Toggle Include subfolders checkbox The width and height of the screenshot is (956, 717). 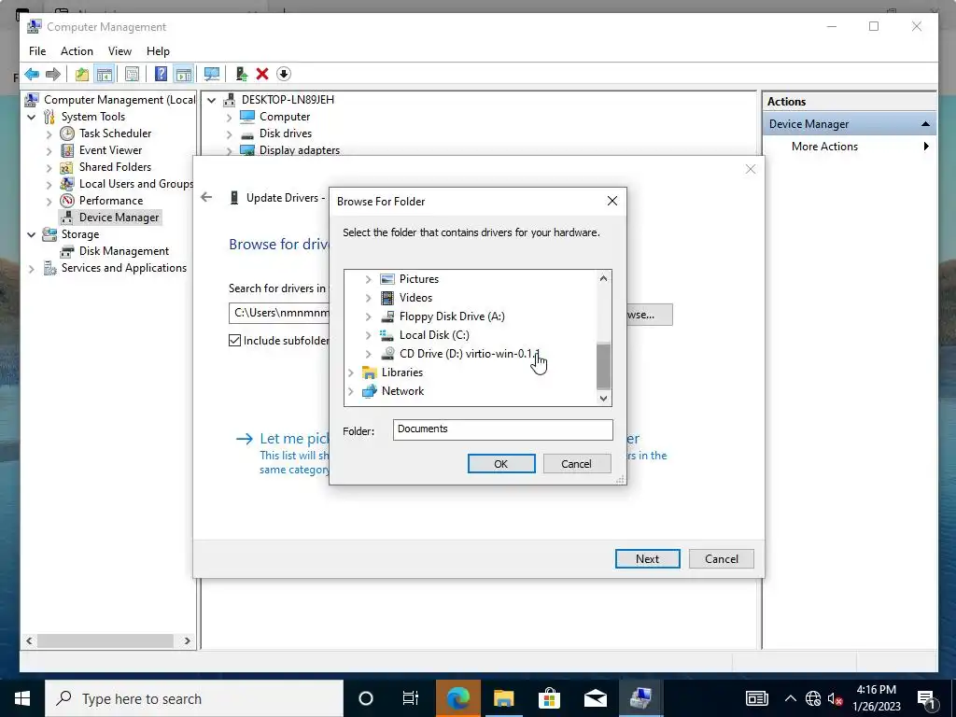coord(234,340)
